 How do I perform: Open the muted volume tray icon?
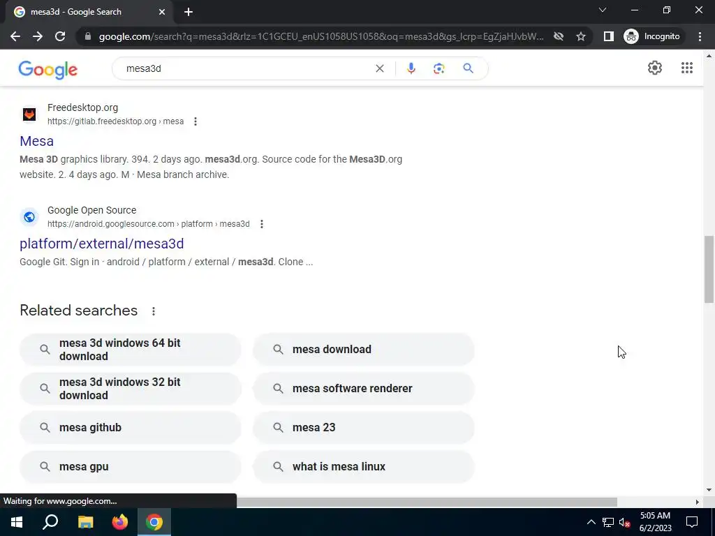(625, 522)
